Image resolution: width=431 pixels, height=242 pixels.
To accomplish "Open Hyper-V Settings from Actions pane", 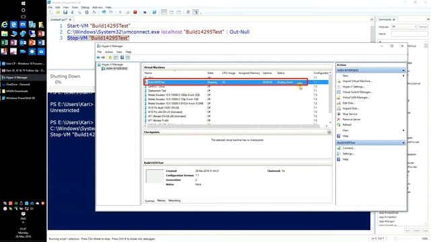I will tap(354, 87).
